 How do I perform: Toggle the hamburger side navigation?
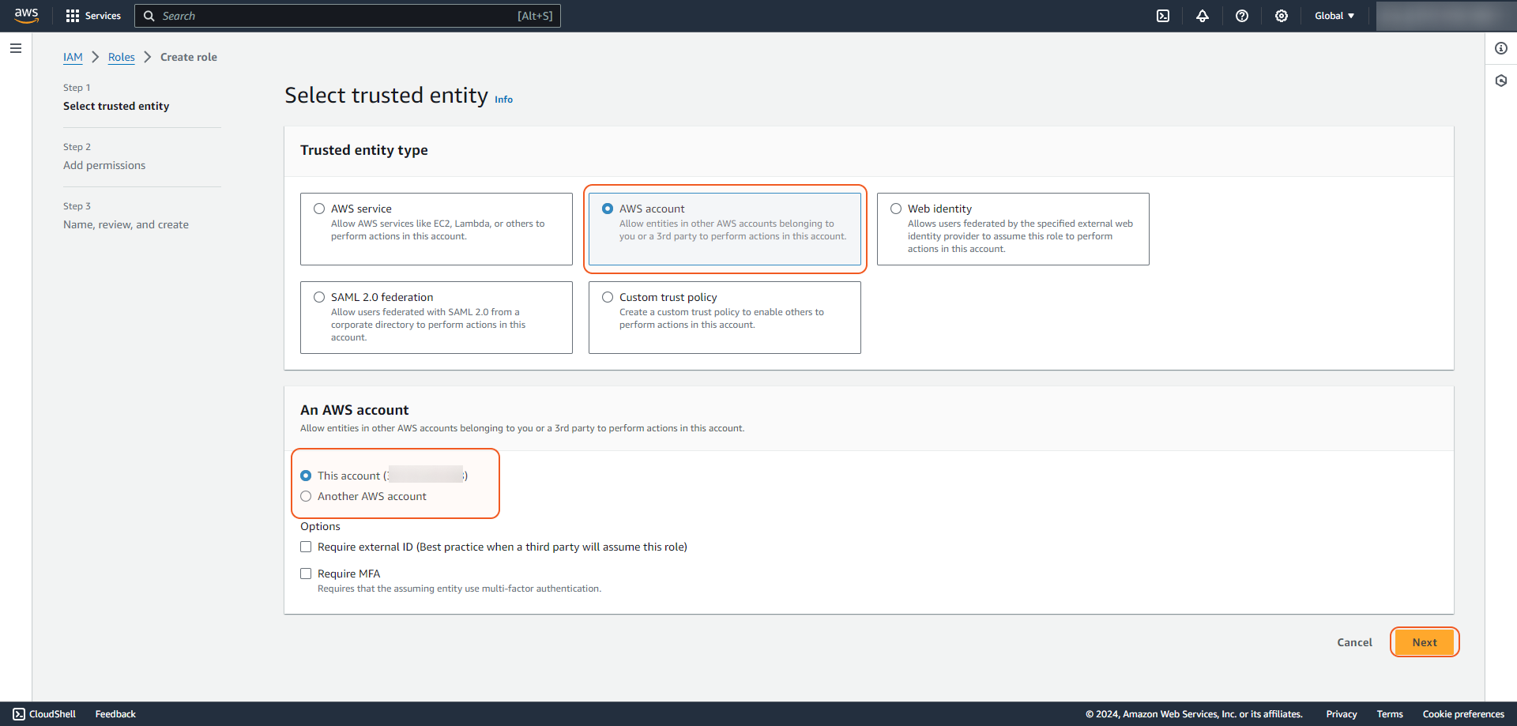pyautogui.click(x=16, y=48)
